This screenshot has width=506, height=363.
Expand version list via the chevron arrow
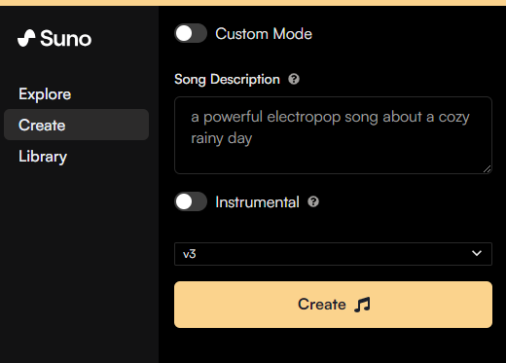tap(477, 253)
